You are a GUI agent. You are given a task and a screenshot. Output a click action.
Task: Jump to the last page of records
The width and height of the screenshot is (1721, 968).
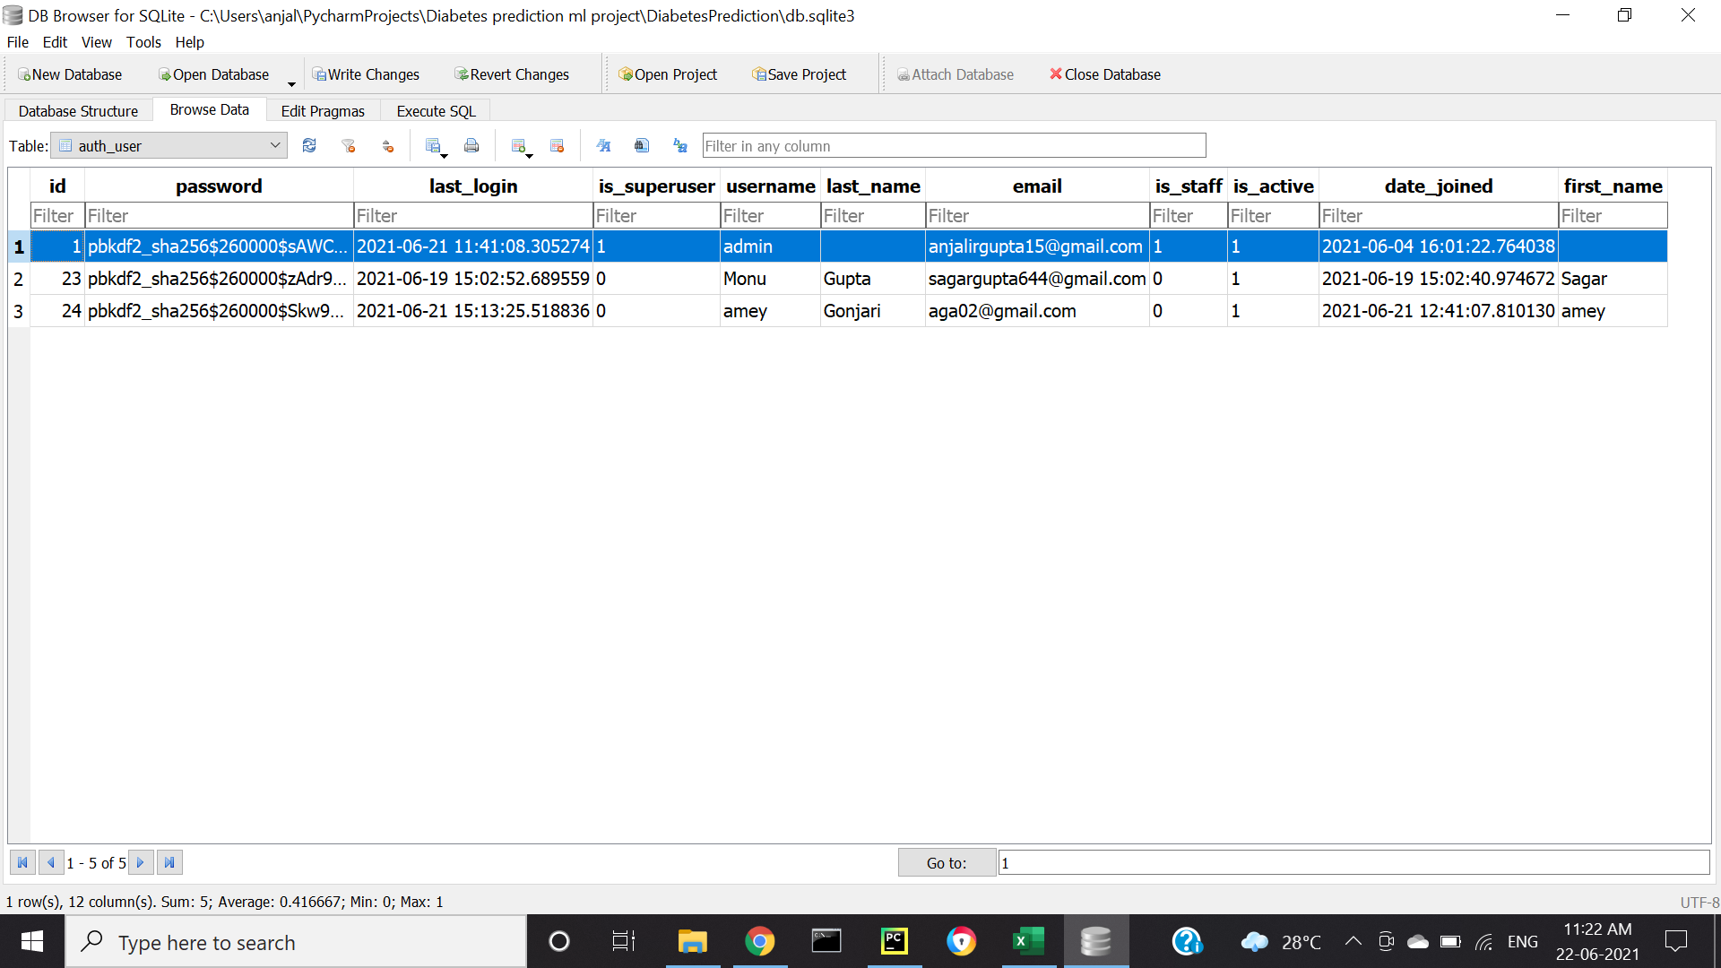(169, 862)
